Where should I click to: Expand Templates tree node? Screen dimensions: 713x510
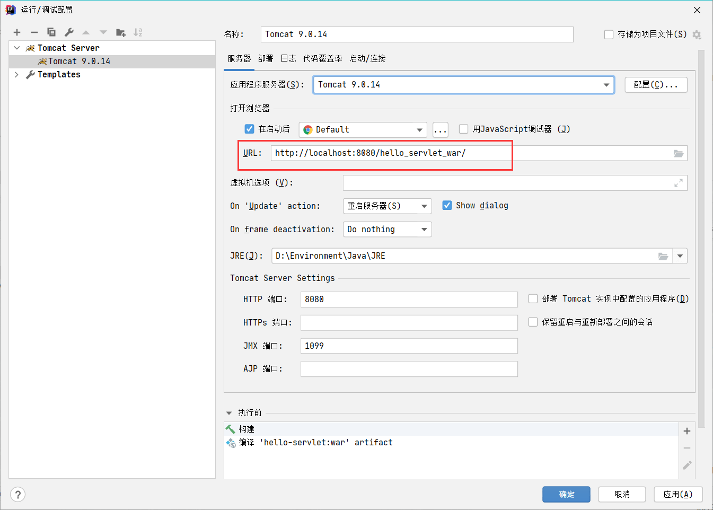click(17, 75)
